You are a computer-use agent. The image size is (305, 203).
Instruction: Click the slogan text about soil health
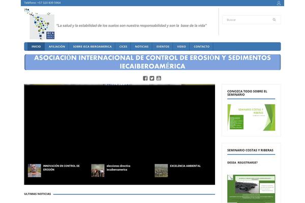tap(132, 26)
